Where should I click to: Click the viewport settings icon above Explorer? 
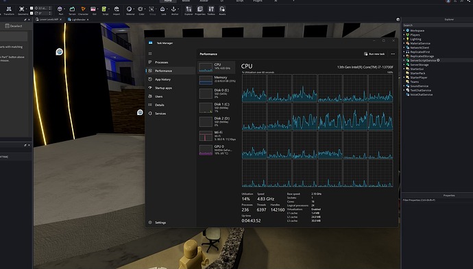pos(398,19)
